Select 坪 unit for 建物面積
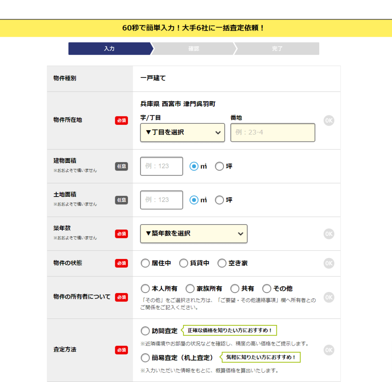Image resolution: width=392 pixels, height=382 pixels. point(219,166)
